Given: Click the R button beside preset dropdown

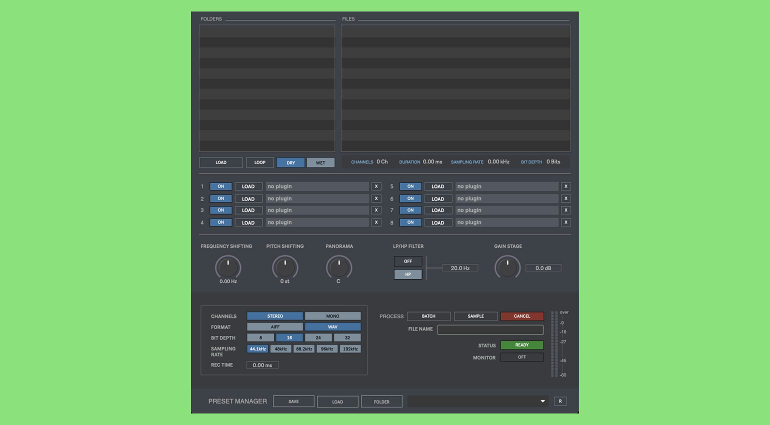Looking at the screenshot, I should [x=560, y=401].
